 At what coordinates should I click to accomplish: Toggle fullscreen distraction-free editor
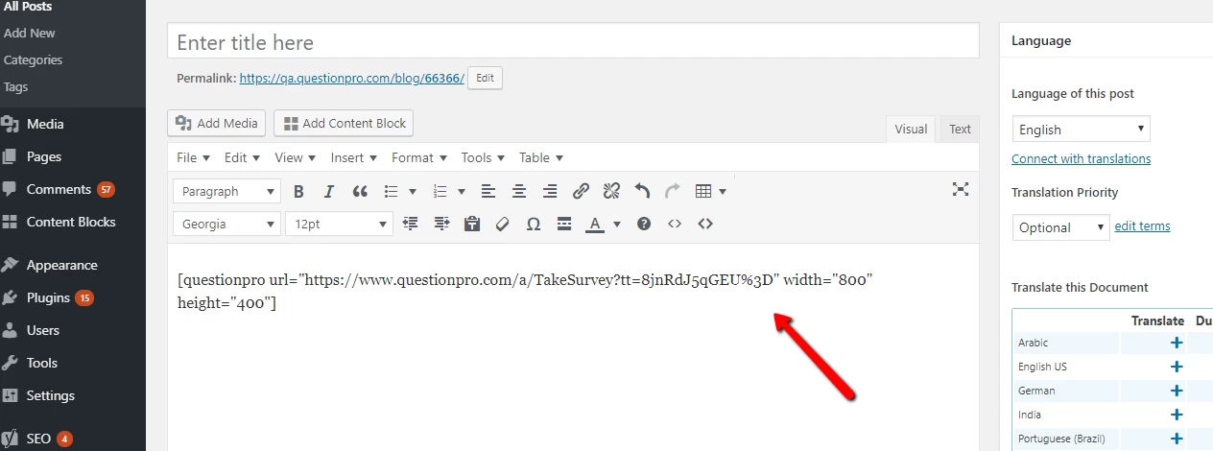click(960, 189)
